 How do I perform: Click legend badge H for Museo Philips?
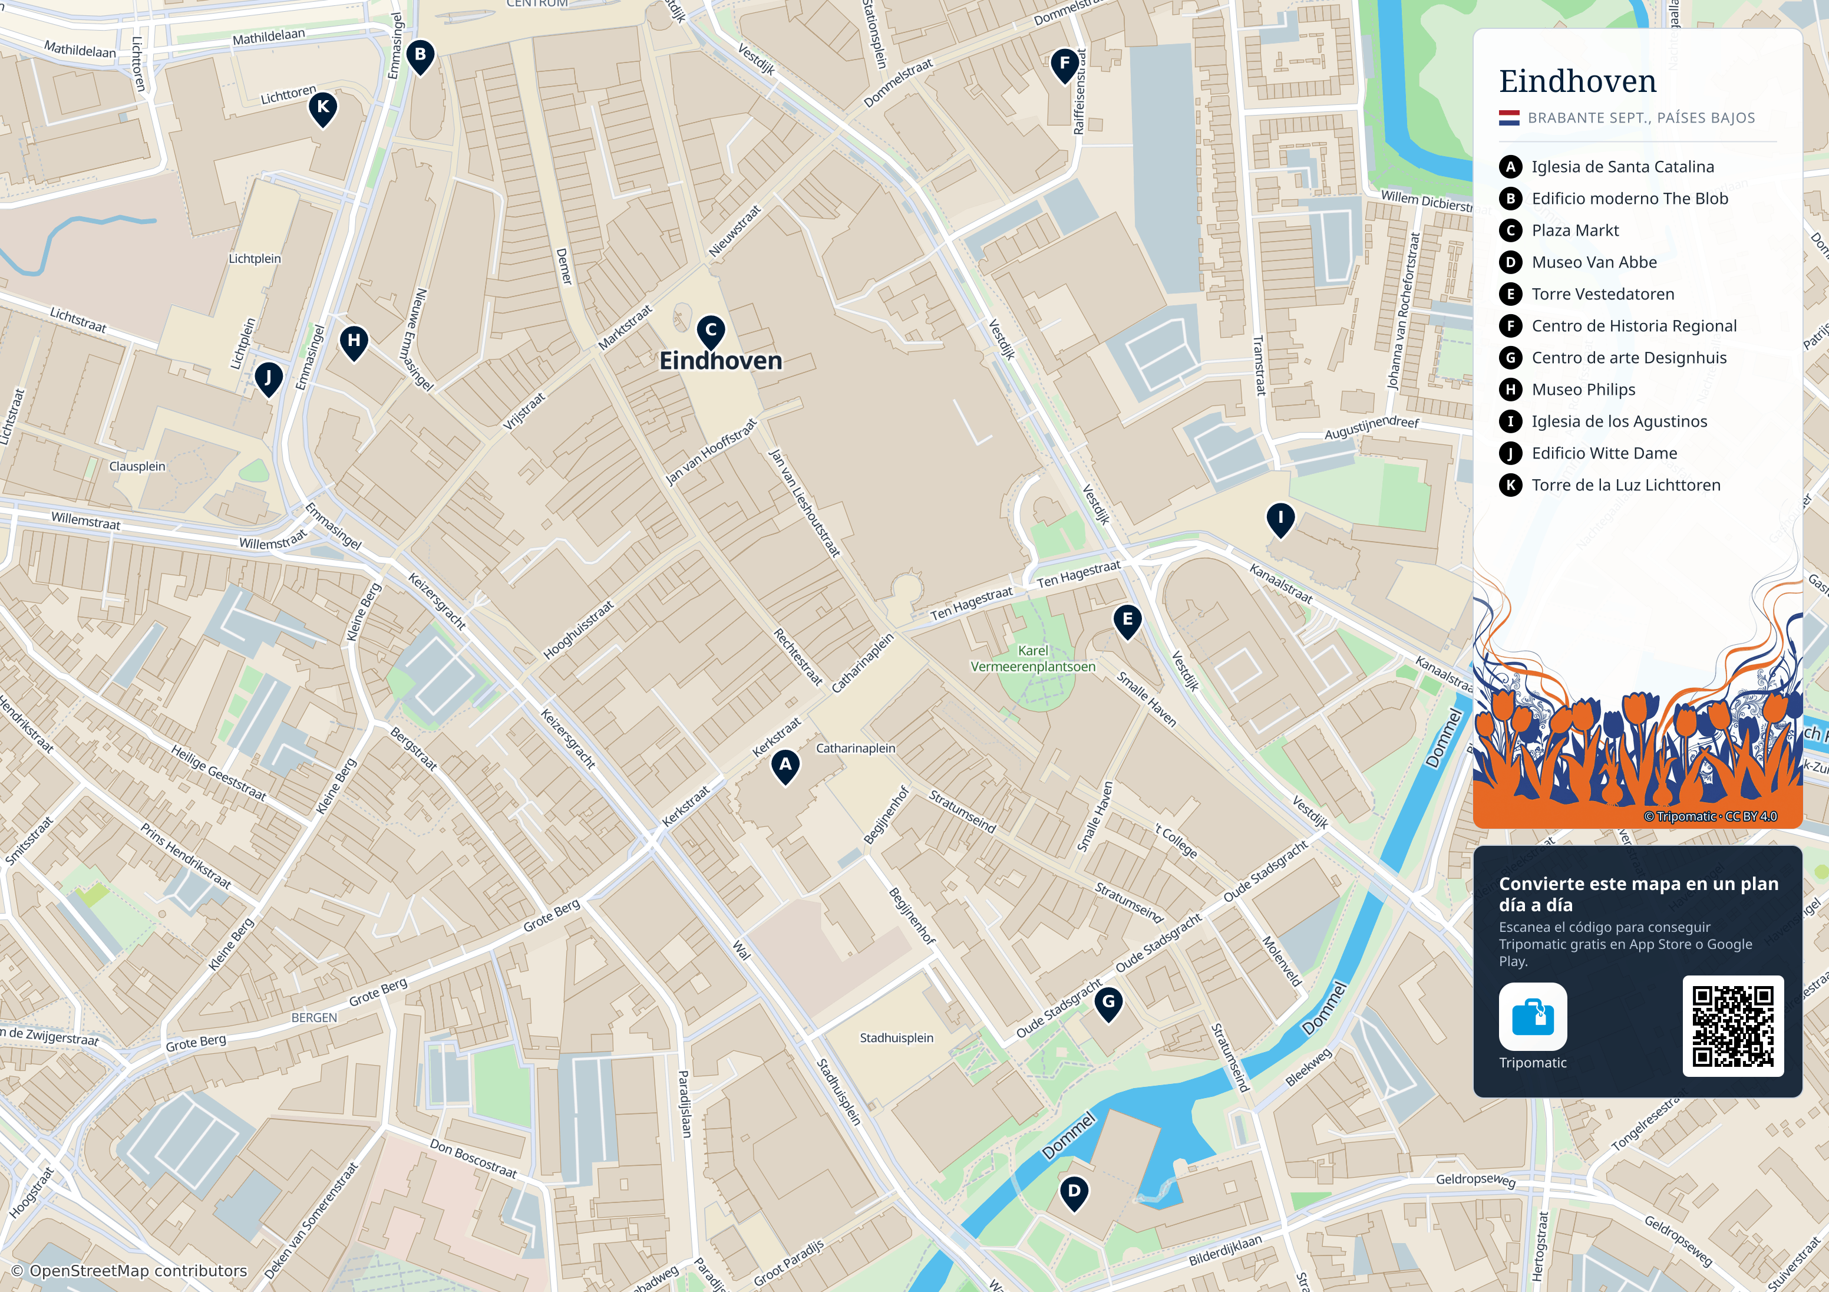click(x=1510, y=390)
